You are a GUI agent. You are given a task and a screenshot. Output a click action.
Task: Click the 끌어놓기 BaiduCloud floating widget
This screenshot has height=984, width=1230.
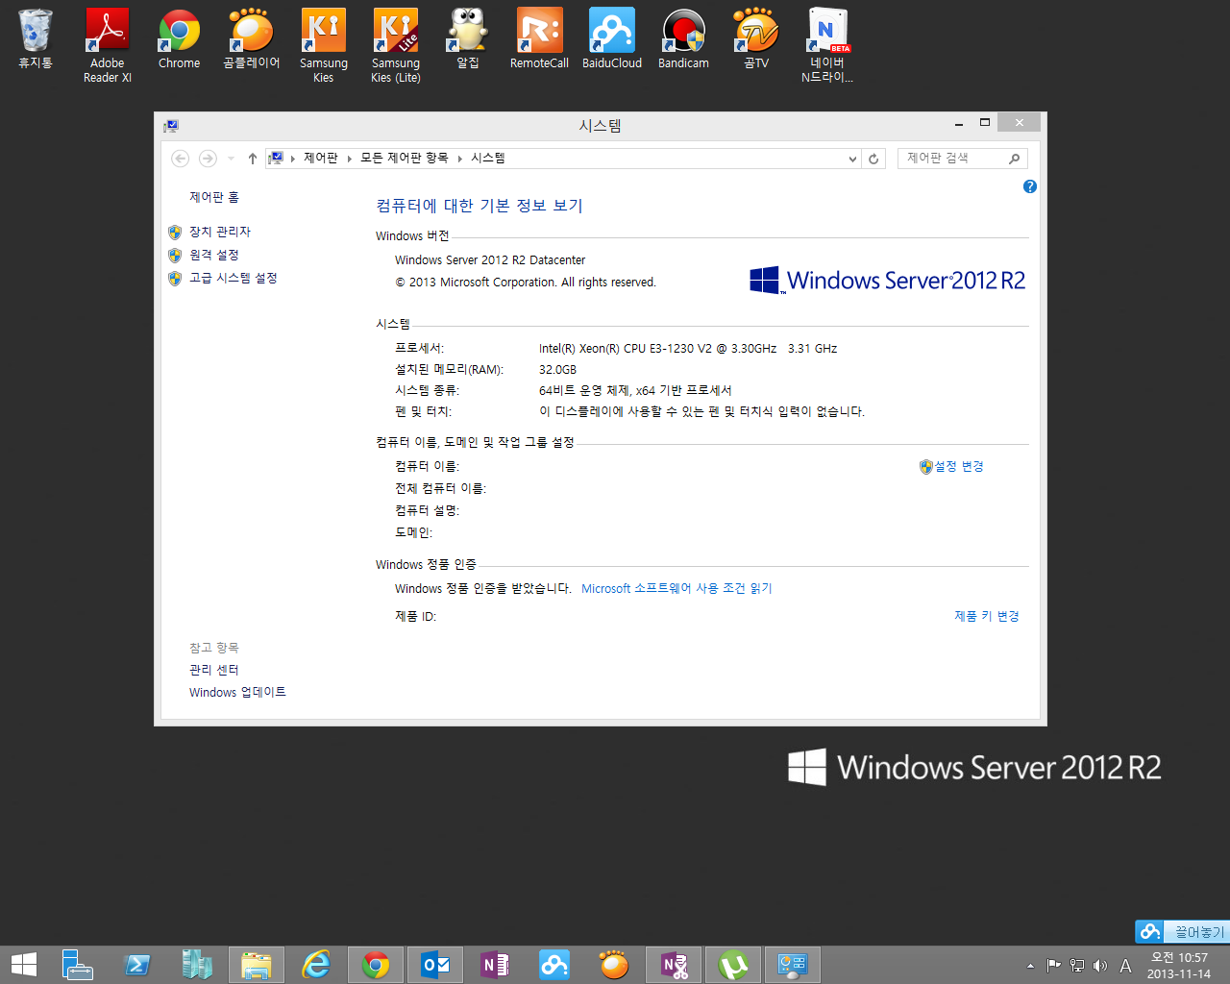click(1181, 931)
